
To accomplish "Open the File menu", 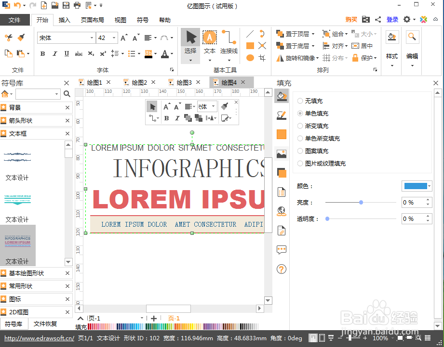I will click(x=15, y=20).
